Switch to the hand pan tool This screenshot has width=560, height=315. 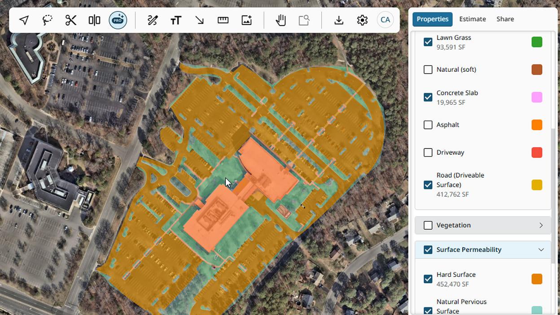click(x=281, y=20)
